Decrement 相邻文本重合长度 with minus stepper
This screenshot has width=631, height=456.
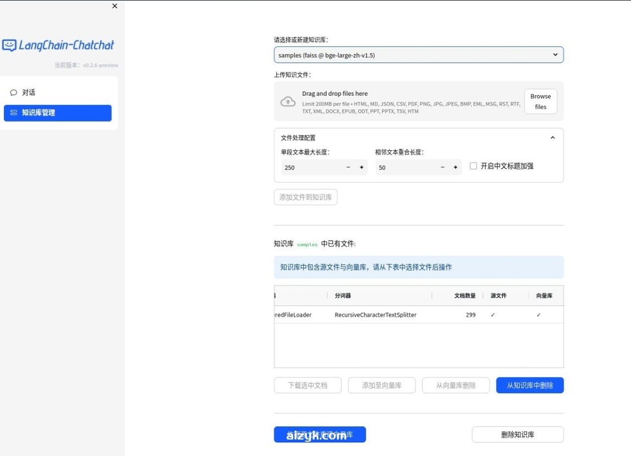click(442, 167)
